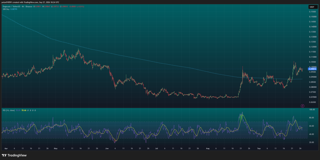
Task: Click the 0.14000 price axis label
Action: (x=312, y=27)
